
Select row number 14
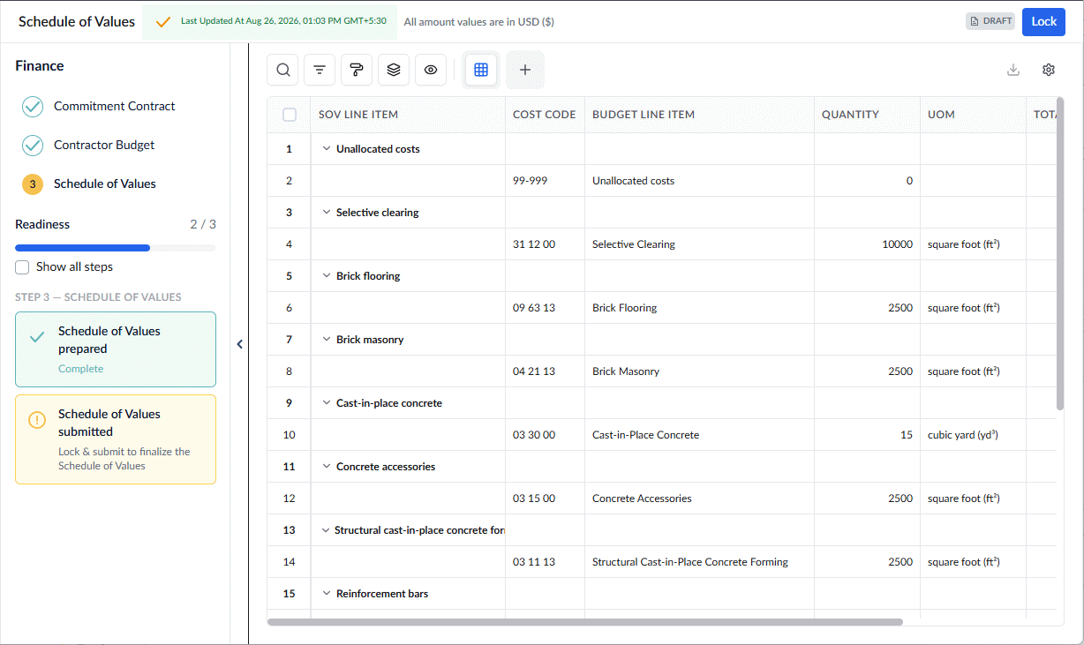click(x=289, y=562)
